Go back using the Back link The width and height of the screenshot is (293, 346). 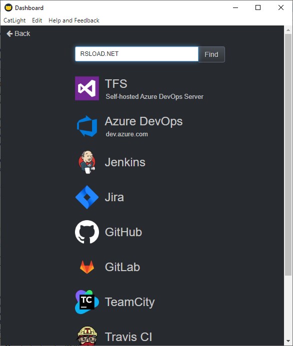click(18, 33)
